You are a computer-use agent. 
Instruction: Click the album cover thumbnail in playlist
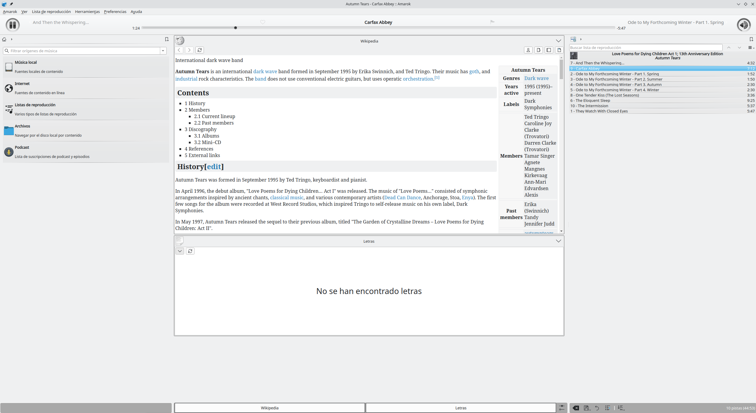(x=574, y=56)
